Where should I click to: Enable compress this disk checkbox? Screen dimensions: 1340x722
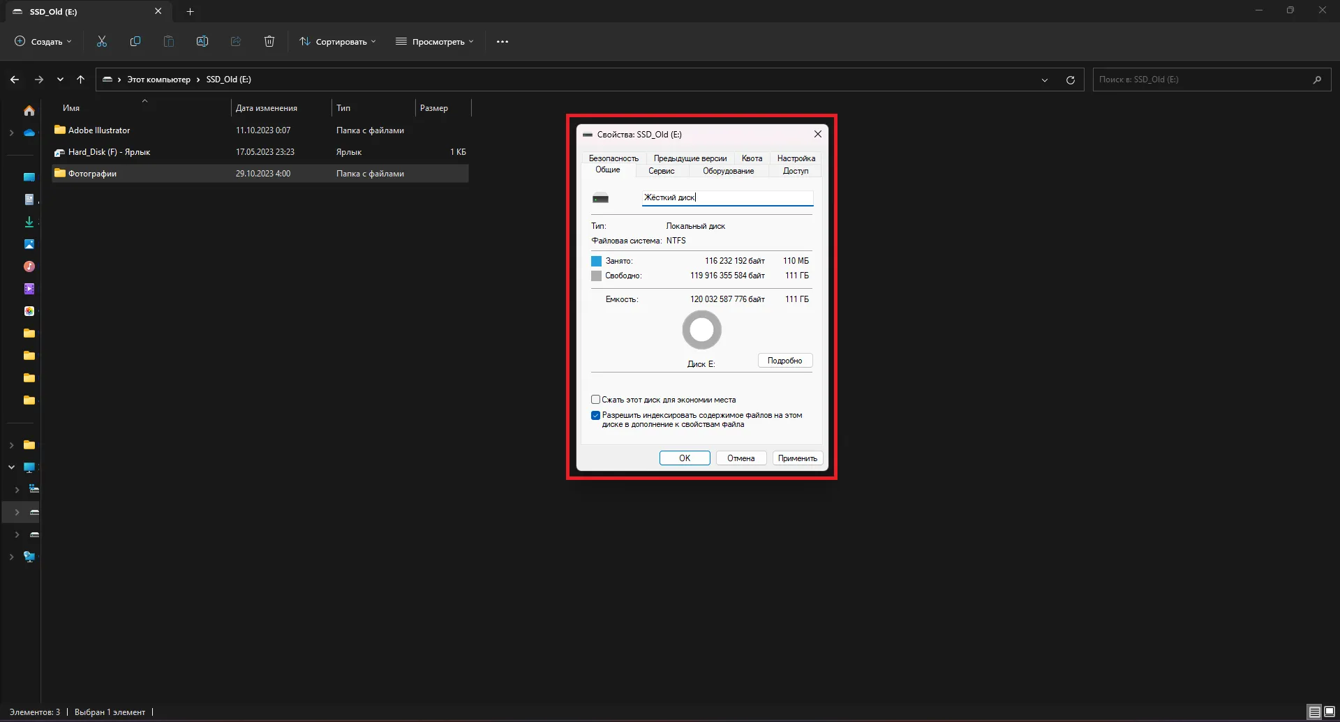click(595, 400)
